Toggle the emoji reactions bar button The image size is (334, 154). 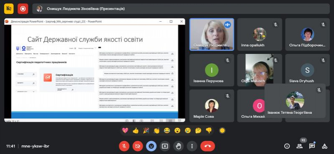point(151,146)
